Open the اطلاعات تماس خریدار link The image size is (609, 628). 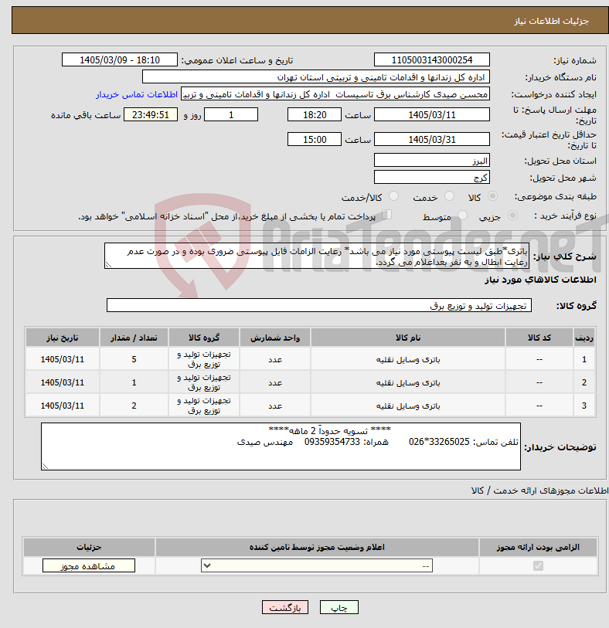136,94
